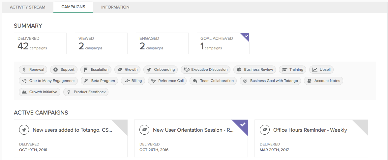Image resolution: width=388 pixels, height=160 pixels.
Task: Open New users added to Totango campaign
Action: point(71,139)
